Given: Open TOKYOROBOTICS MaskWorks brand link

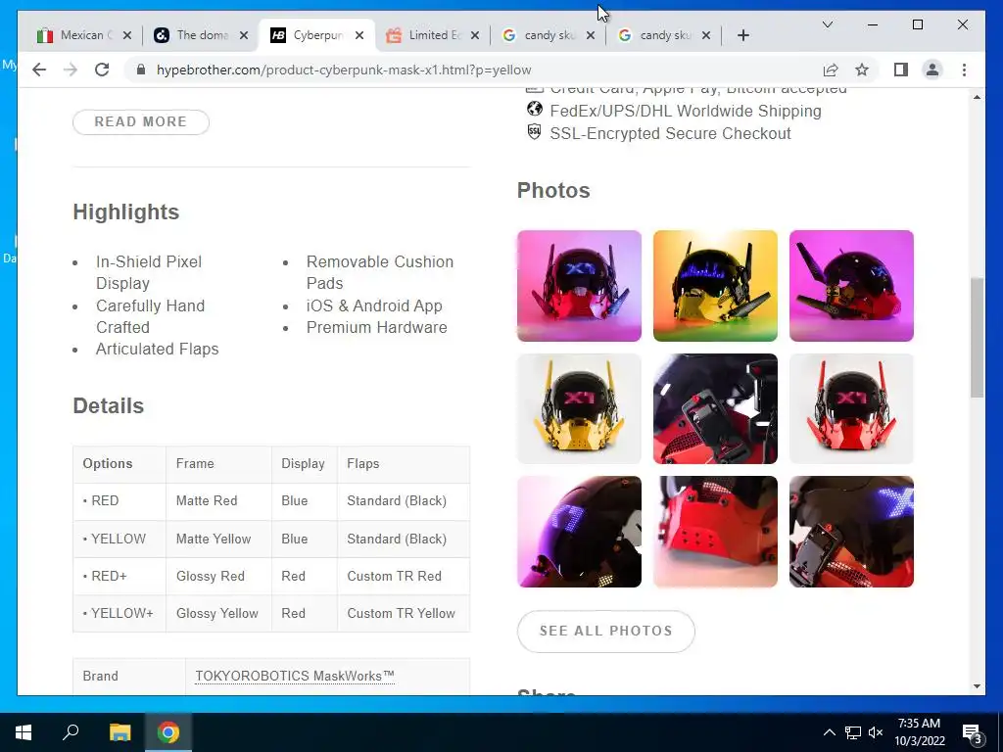Looking at the screenshot, I should 294,676.
